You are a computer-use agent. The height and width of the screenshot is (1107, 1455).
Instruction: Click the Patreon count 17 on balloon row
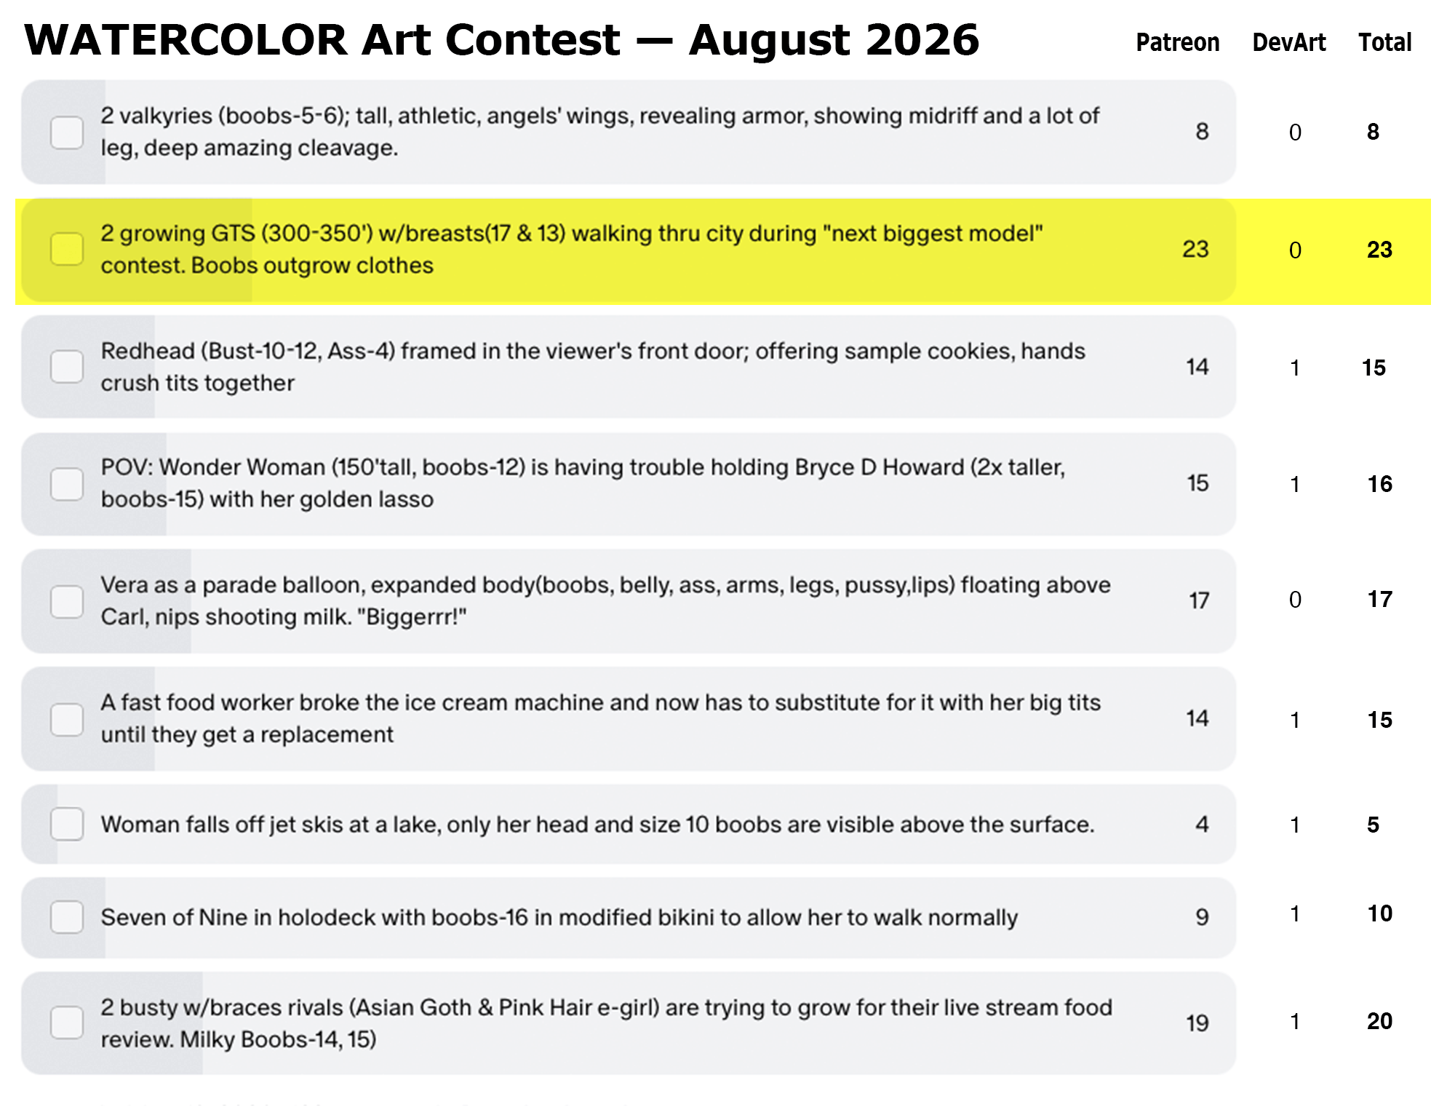[1199, 600]
